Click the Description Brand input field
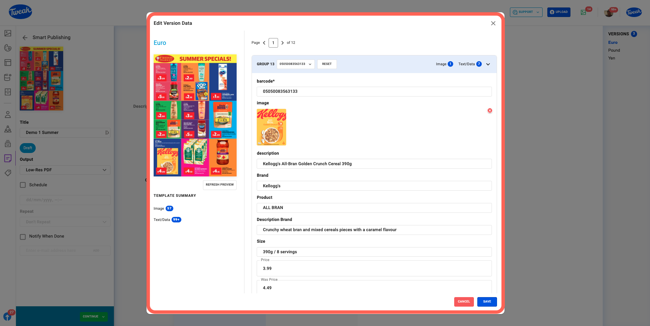Image resolution: width=650 pixels, height=326 pixels. [374, 230]
